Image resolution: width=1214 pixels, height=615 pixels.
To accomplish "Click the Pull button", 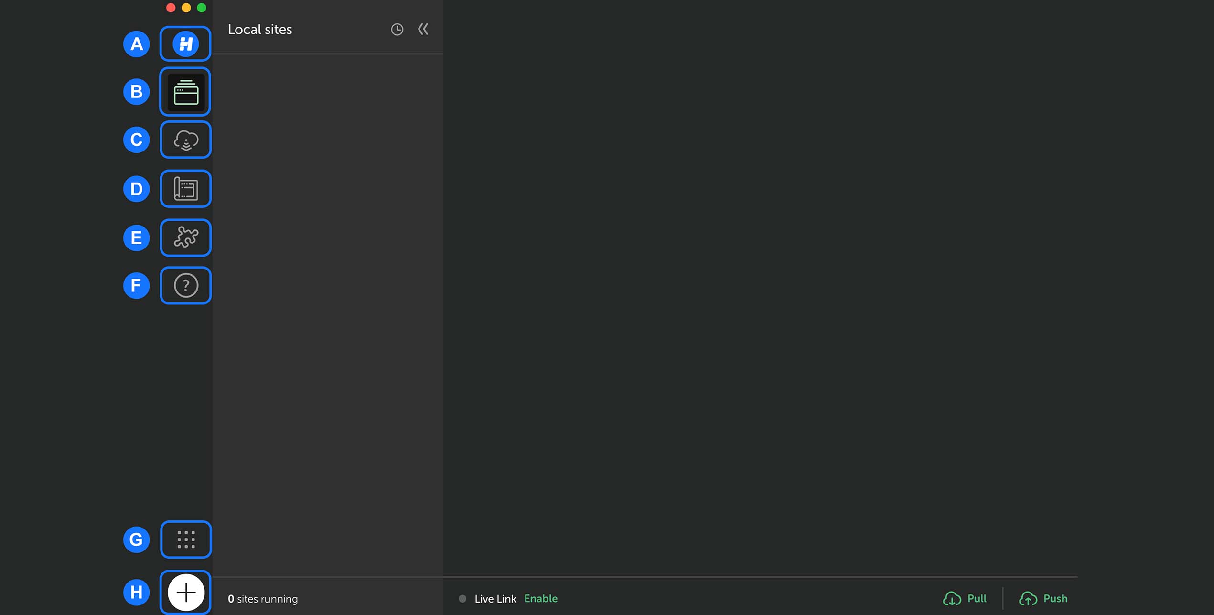I will coord(965,598).
